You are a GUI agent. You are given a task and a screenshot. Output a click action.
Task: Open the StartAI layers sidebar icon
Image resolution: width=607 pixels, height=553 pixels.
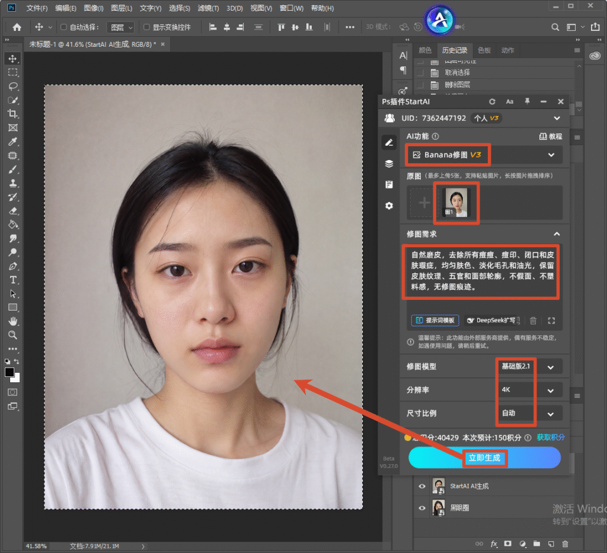tap(389, 164)
